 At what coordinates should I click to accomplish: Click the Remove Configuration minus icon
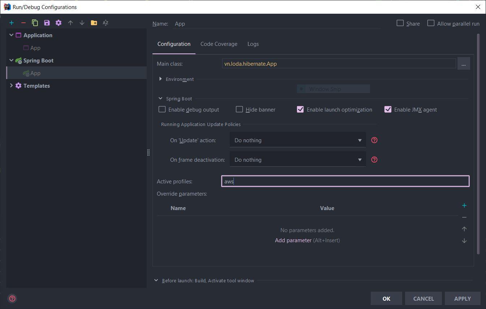pos(23,23)
